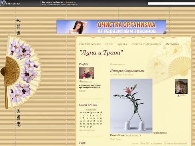Click the LiveJournal logo icon
The width and height of the screenshot is (195, 146).
tap(3, 3)
